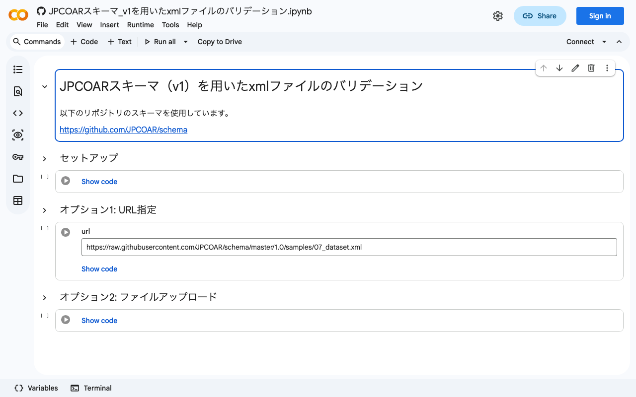Open the Code snippets sidebar icon
Screen dimensions: 636x397
tap(18, 113)
